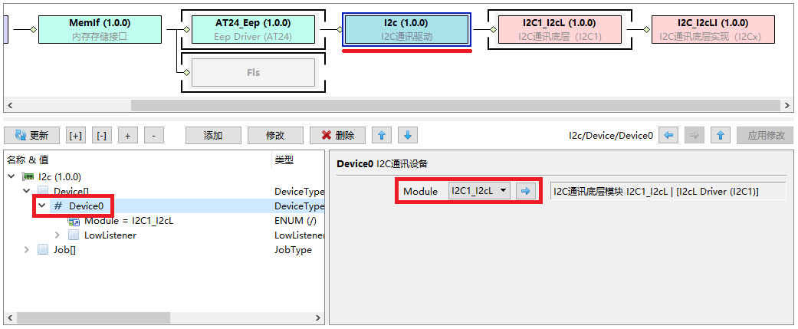Select the Module = I2C1_I2cL tree entry
The width and height of the screenshot is (798, 329).
coord(128,221)
